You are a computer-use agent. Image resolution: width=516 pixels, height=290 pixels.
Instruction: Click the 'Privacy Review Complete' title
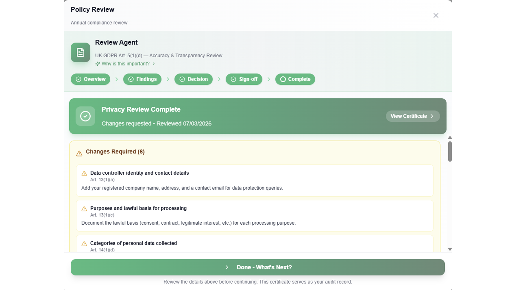coord(141,110)
